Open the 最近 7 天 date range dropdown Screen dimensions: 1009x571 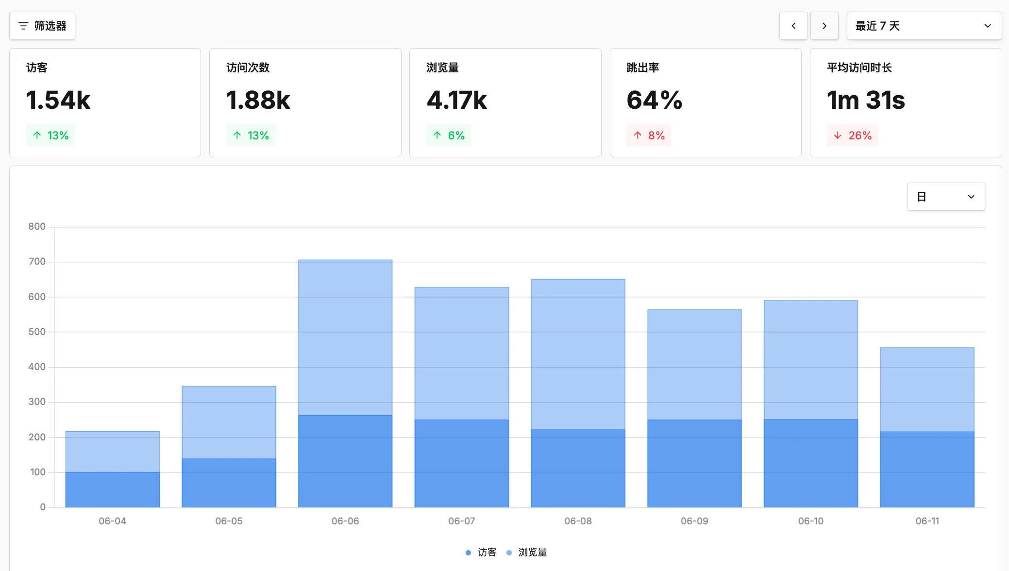(x=924, y=26)
